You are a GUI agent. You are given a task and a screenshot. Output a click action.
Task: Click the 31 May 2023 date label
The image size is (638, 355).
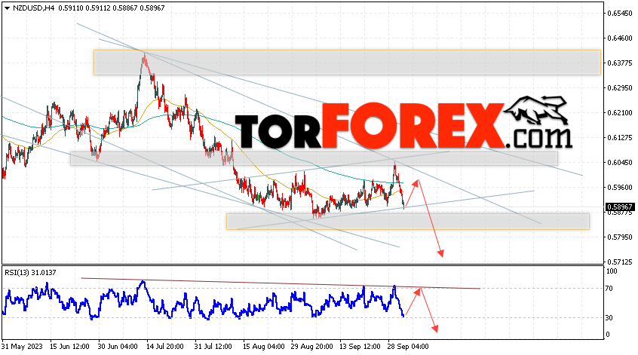tap(22, 347)
